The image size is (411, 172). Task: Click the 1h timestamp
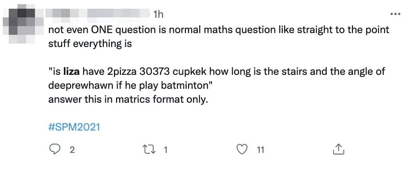point(158,14)
